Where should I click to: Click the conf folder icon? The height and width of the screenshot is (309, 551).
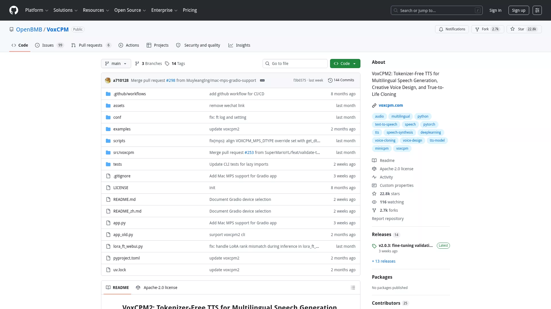point(108,117)
